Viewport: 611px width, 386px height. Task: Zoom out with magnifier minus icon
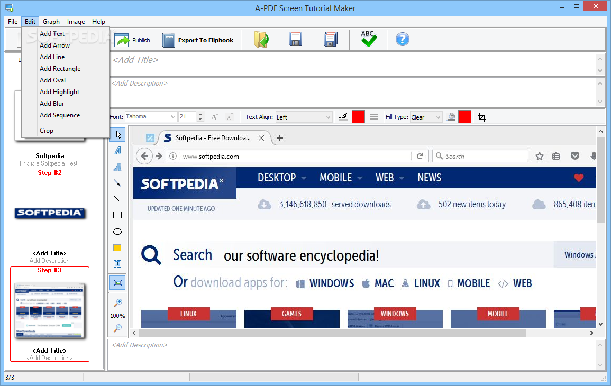point(117,328)
